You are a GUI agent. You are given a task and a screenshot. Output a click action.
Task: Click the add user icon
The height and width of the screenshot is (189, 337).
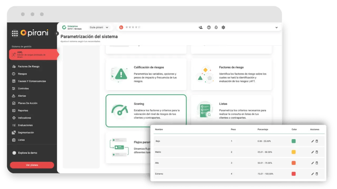tap(201, 27)
